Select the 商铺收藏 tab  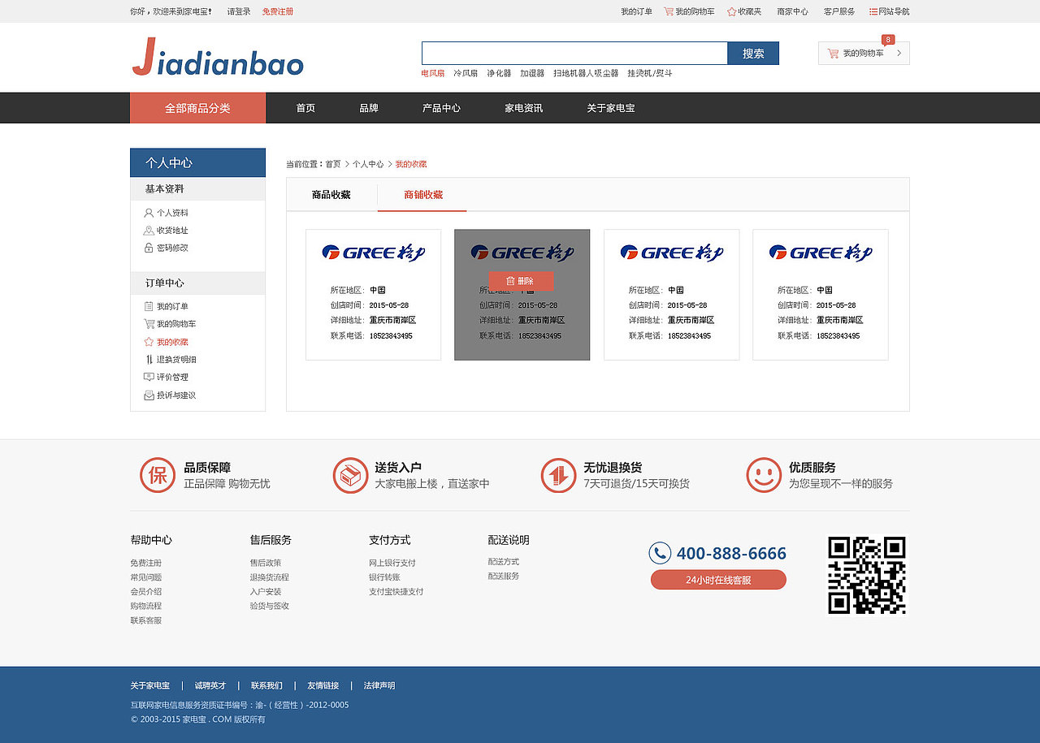click(423, 195)
